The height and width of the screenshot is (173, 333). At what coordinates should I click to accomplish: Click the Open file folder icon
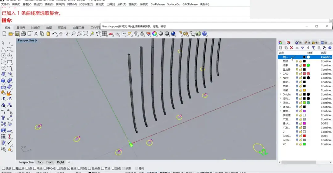pyautogui.click(x=11, y=34)
